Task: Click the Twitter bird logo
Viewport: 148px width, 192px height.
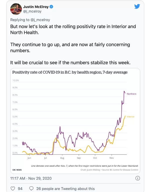Action: pyautogui.click(x=137, y=6)
